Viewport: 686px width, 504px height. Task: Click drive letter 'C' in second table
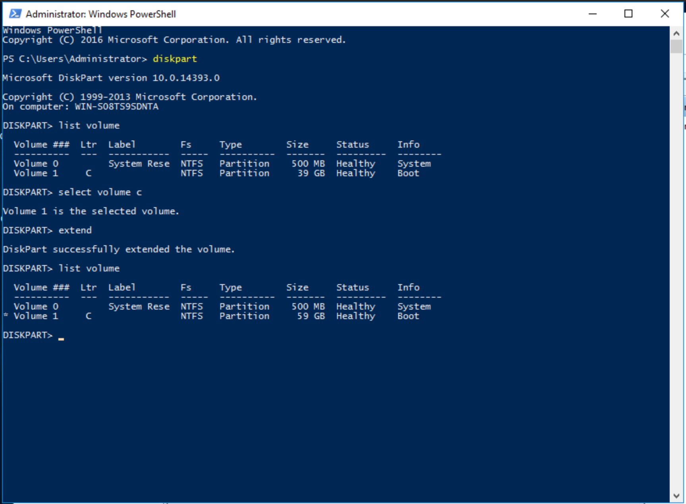coord(89,316)
